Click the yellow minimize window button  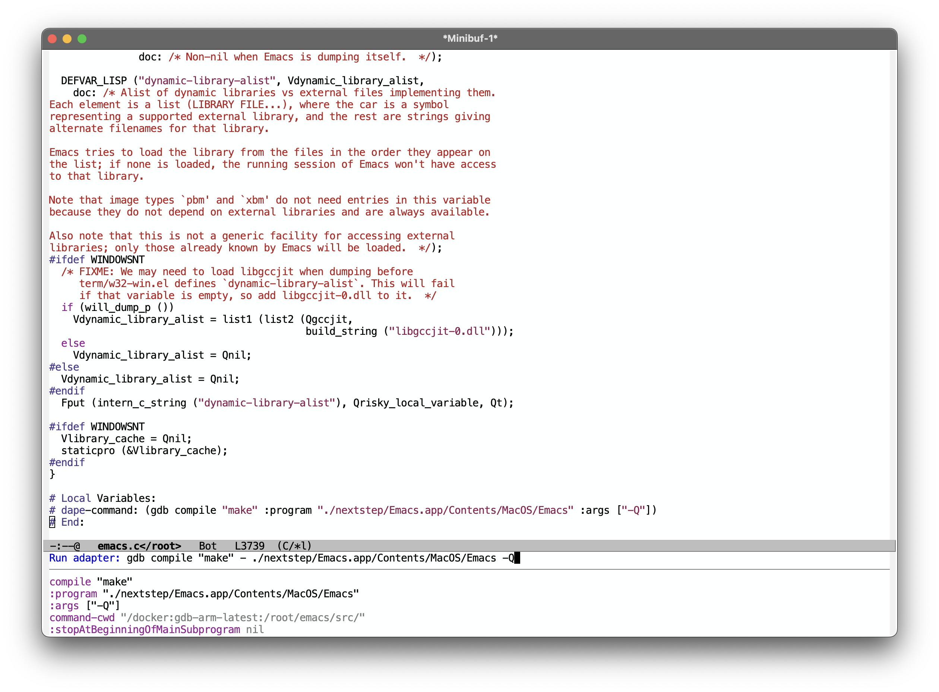[x=67, y=39]
